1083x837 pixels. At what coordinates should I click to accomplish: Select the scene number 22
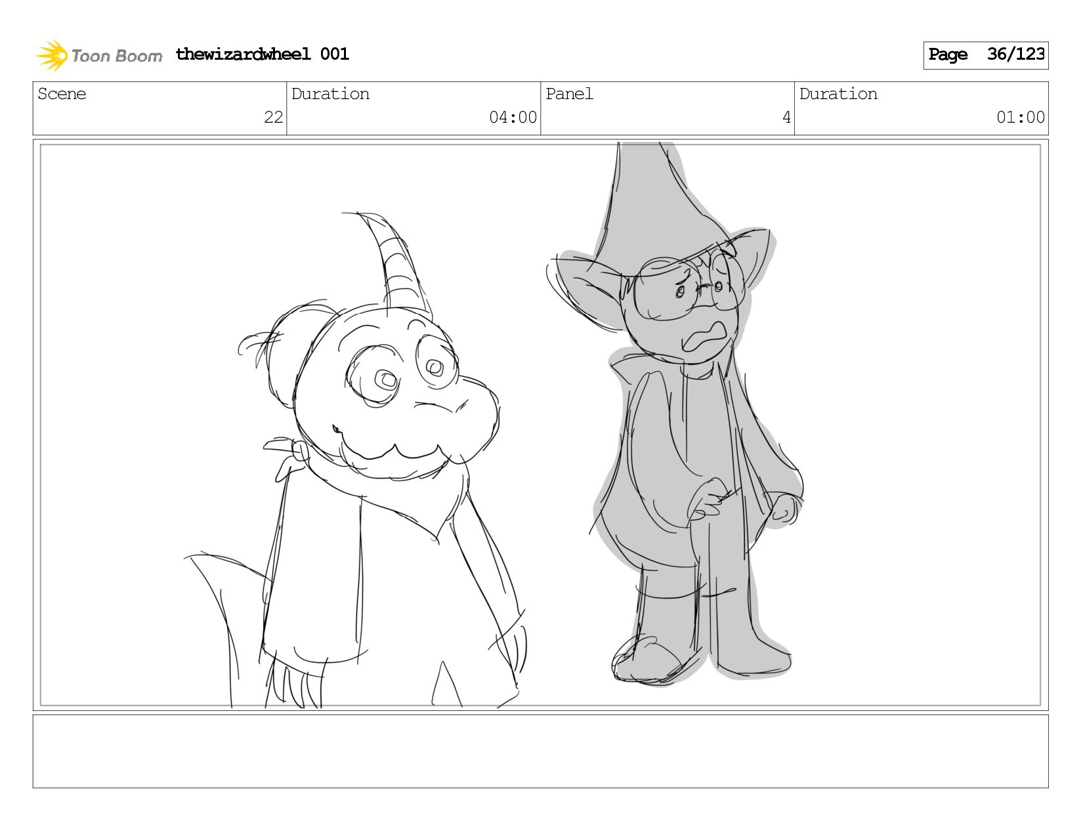pyautogui.click(x=273, y=118)
